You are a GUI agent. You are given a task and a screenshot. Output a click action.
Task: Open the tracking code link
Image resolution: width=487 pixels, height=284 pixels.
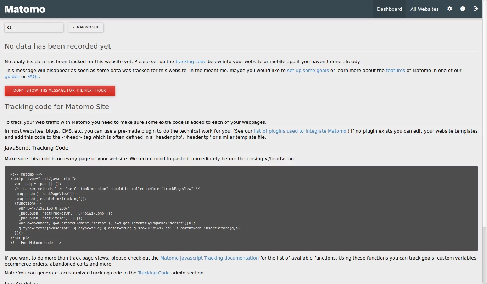[x=191, y=62]
